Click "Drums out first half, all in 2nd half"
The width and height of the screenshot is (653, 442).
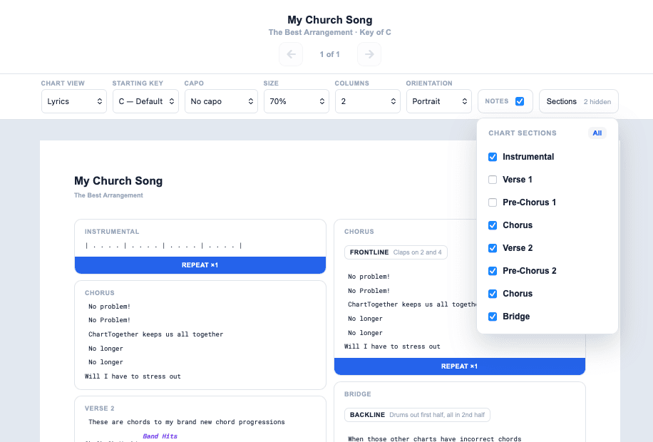(437, 415)
